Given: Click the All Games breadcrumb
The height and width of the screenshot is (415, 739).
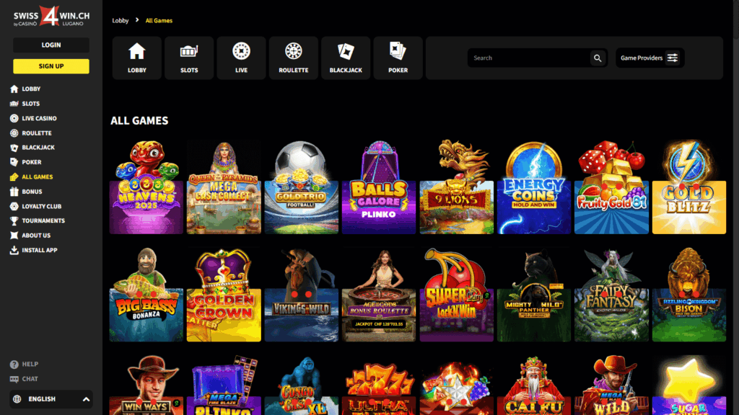Looking at the screenshot, I should [x=159, y=21].
